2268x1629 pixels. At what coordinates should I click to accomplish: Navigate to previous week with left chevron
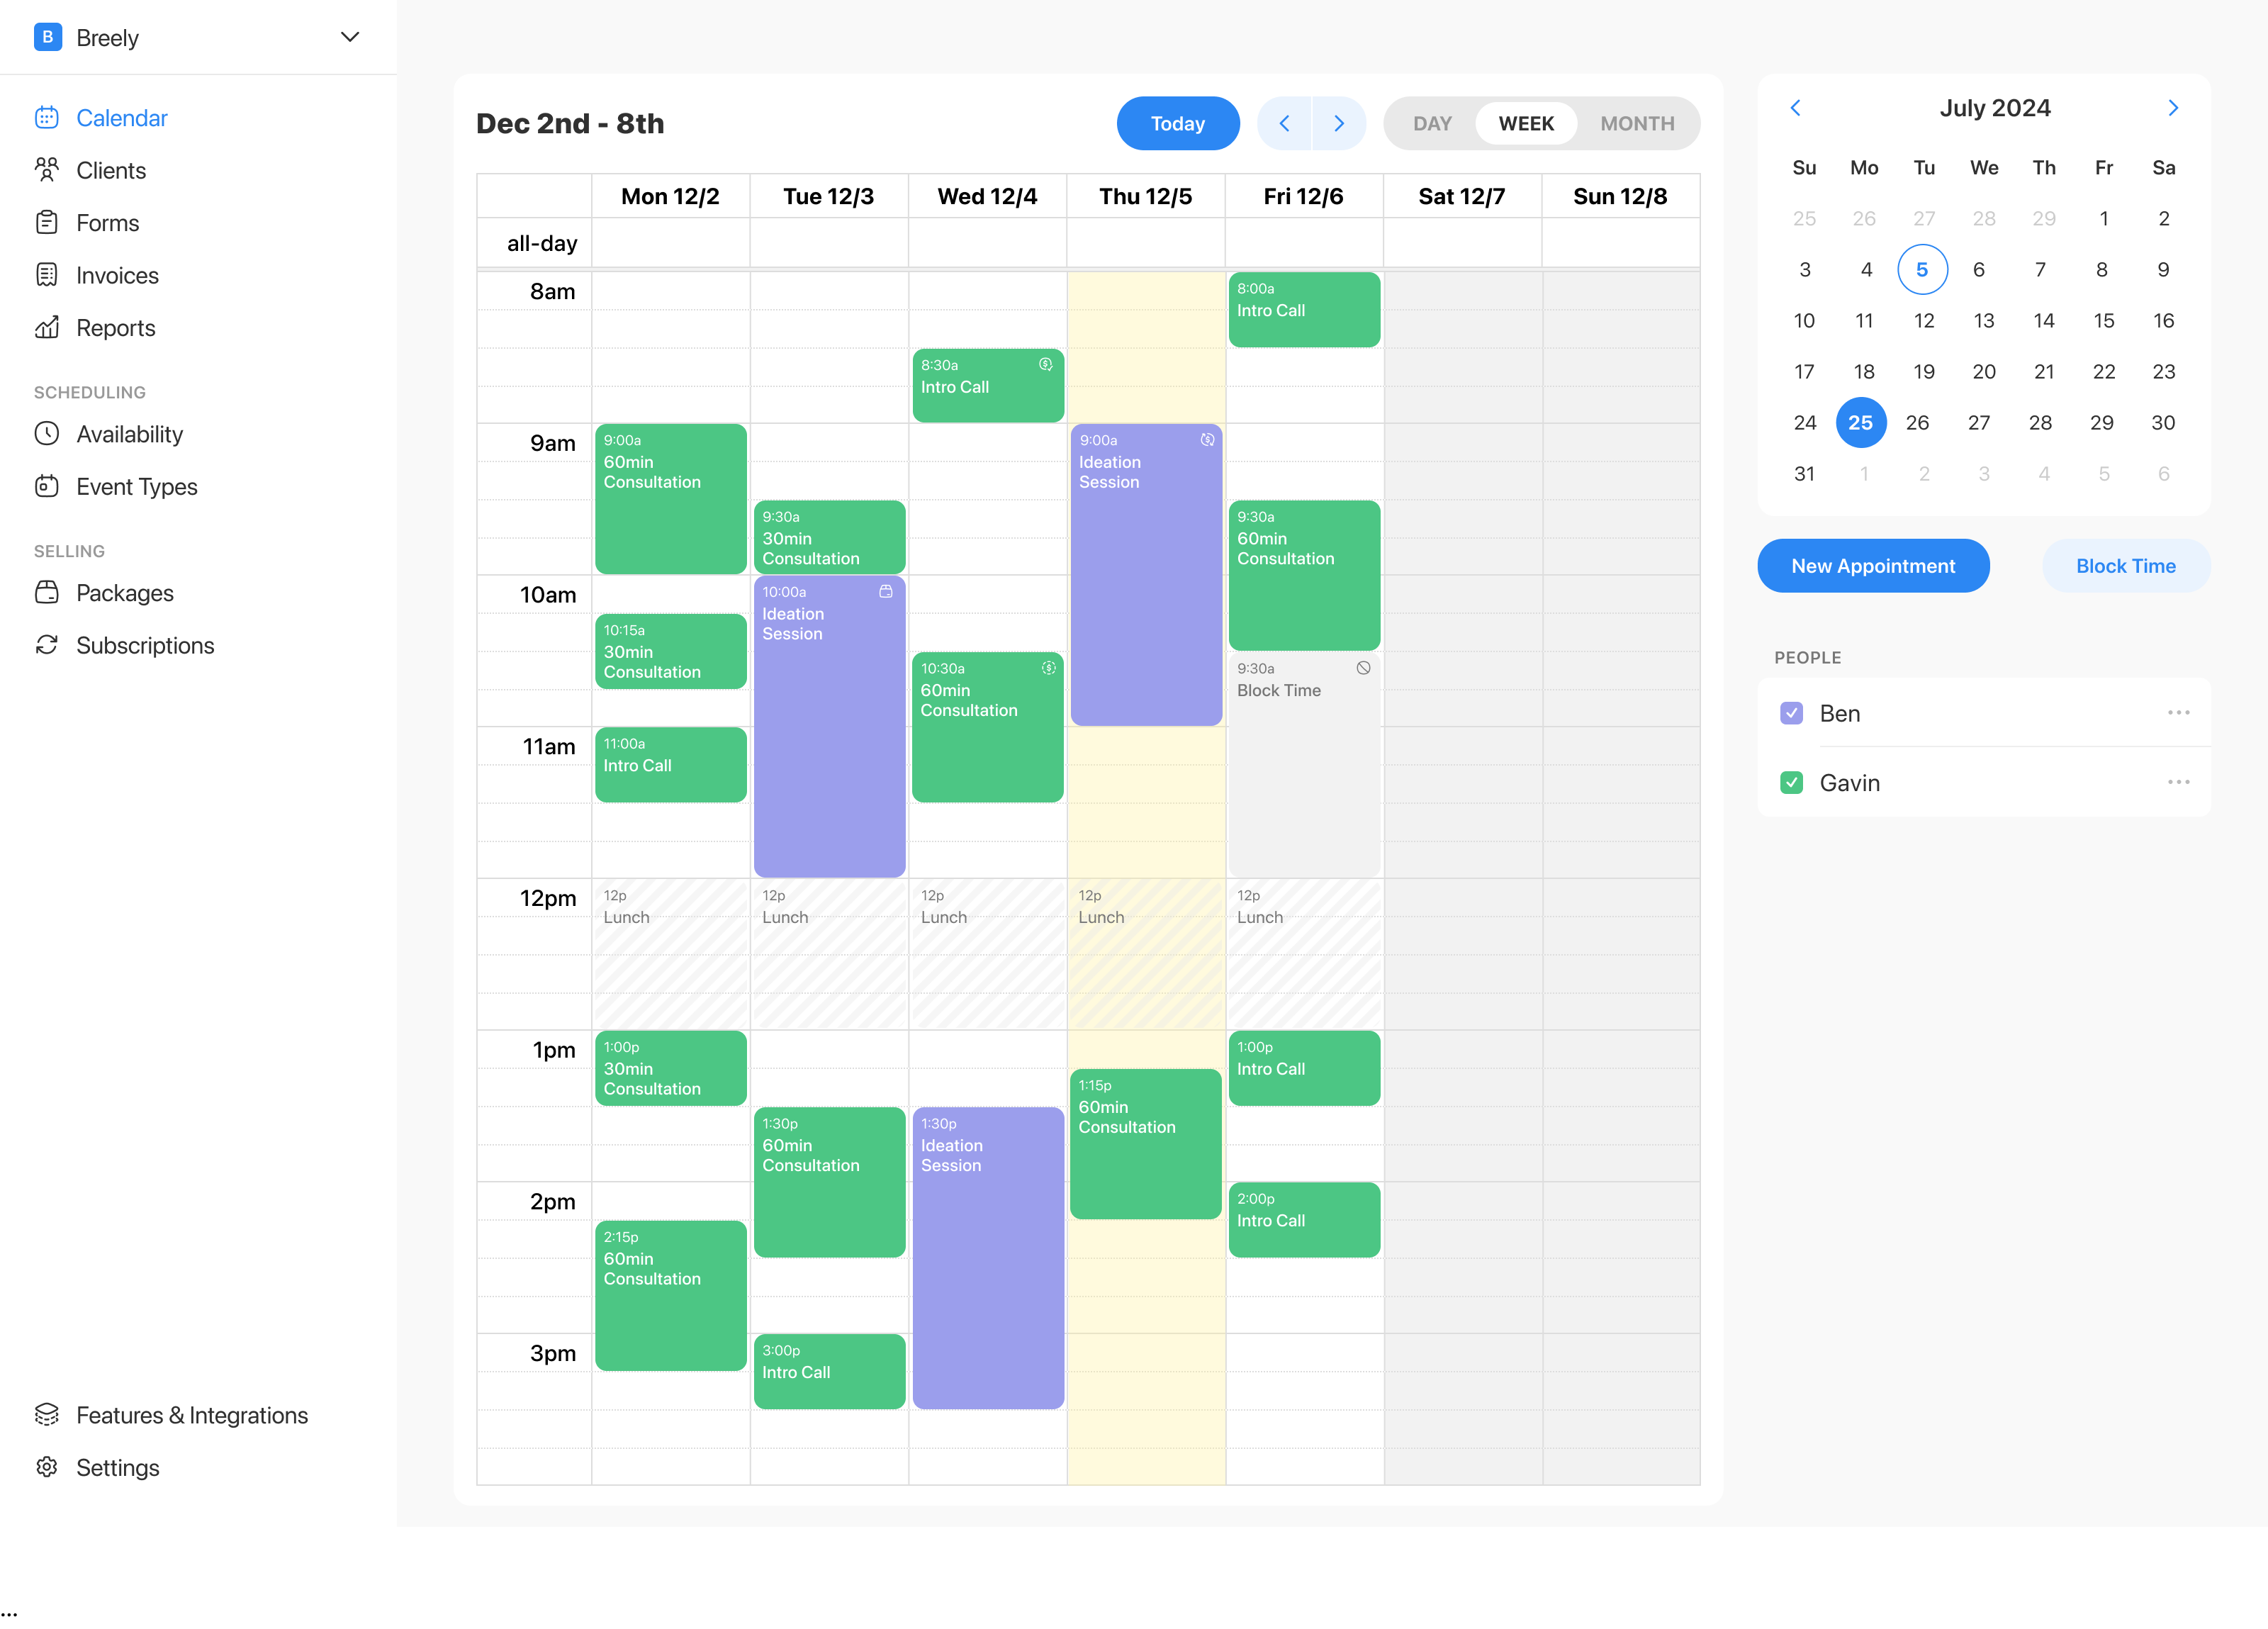[1284, 123]
